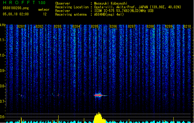Select the filename 0508180200.png

[16, 8]
